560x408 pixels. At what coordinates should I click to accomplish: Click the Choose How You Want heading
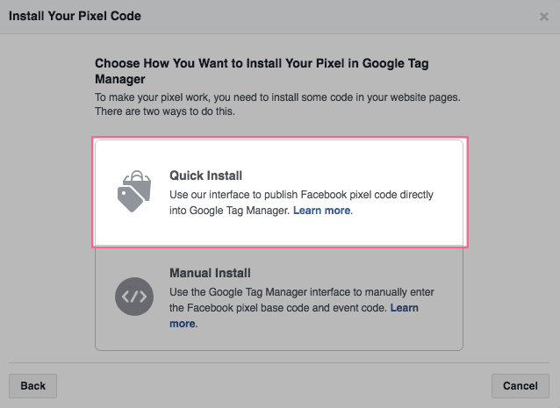click(262, 71)
